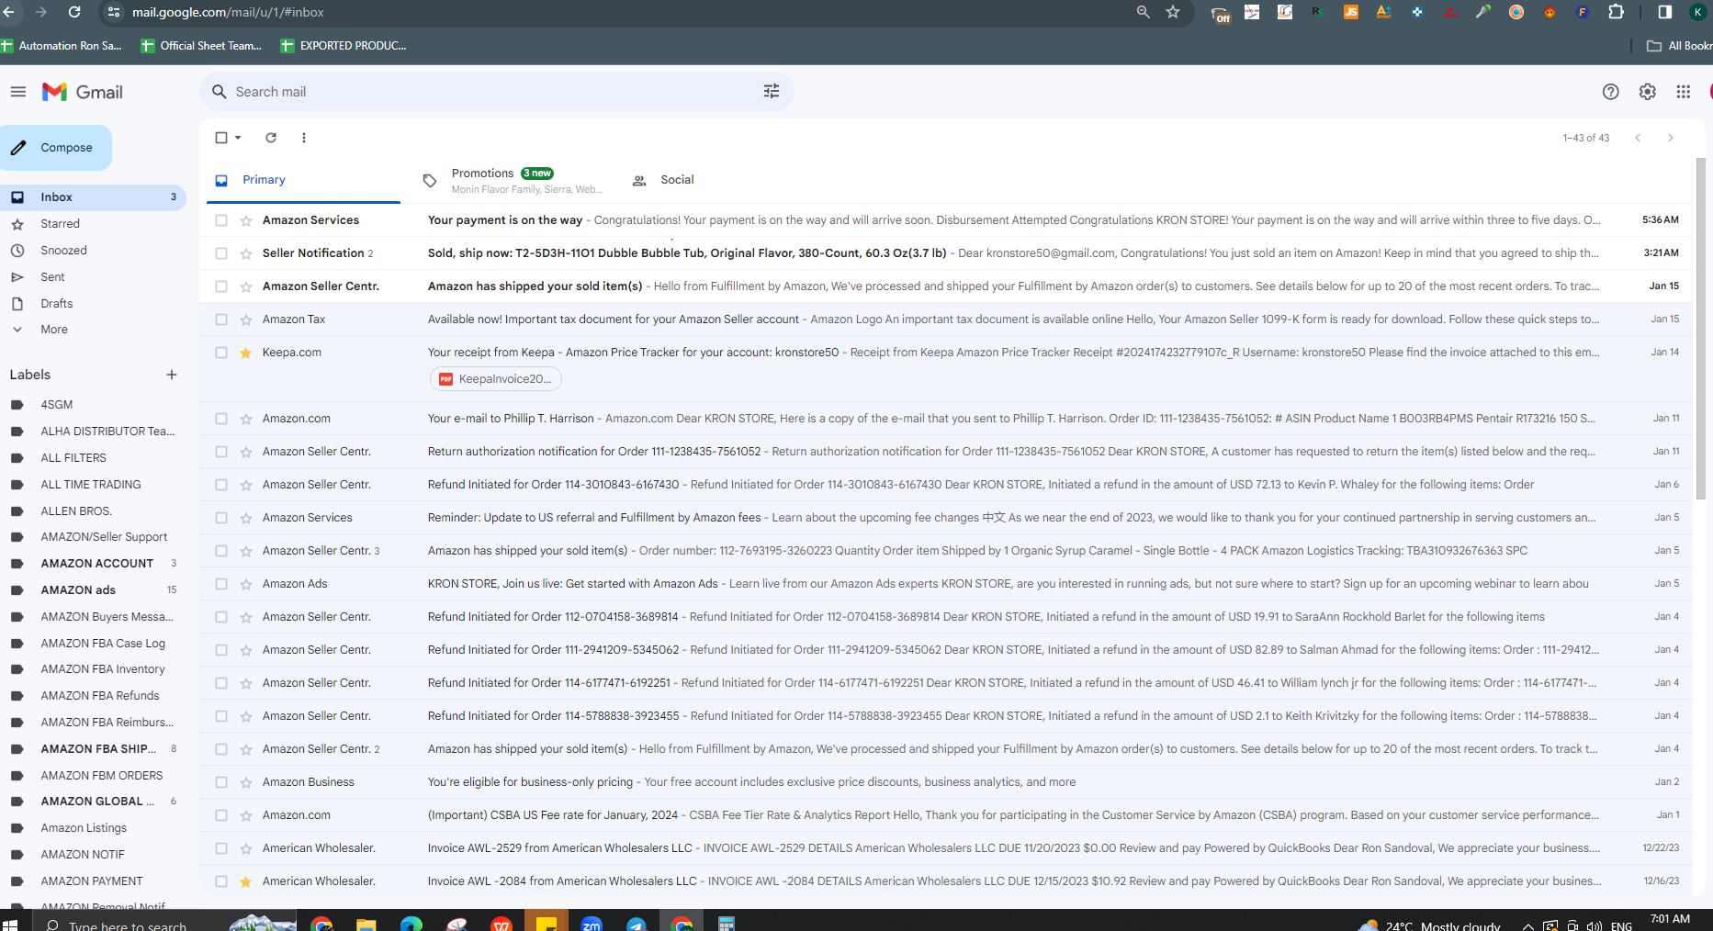Open the AMAZON ads label
Screen dimensions: 1713x931
pyautogui.click(x=78, y=590)
